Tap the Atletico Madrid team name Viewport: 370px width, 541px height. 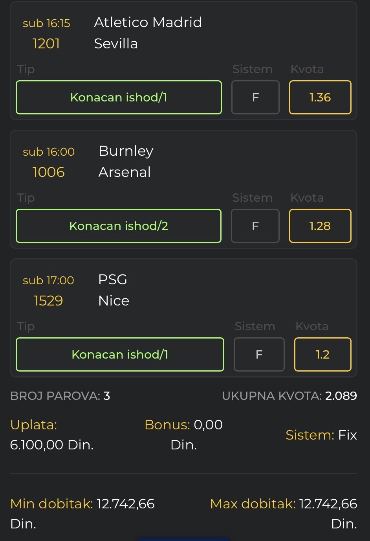point(148,22)
